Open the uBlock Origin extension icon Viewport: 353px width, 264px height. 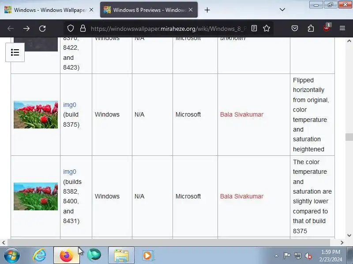tap(327, 28)
